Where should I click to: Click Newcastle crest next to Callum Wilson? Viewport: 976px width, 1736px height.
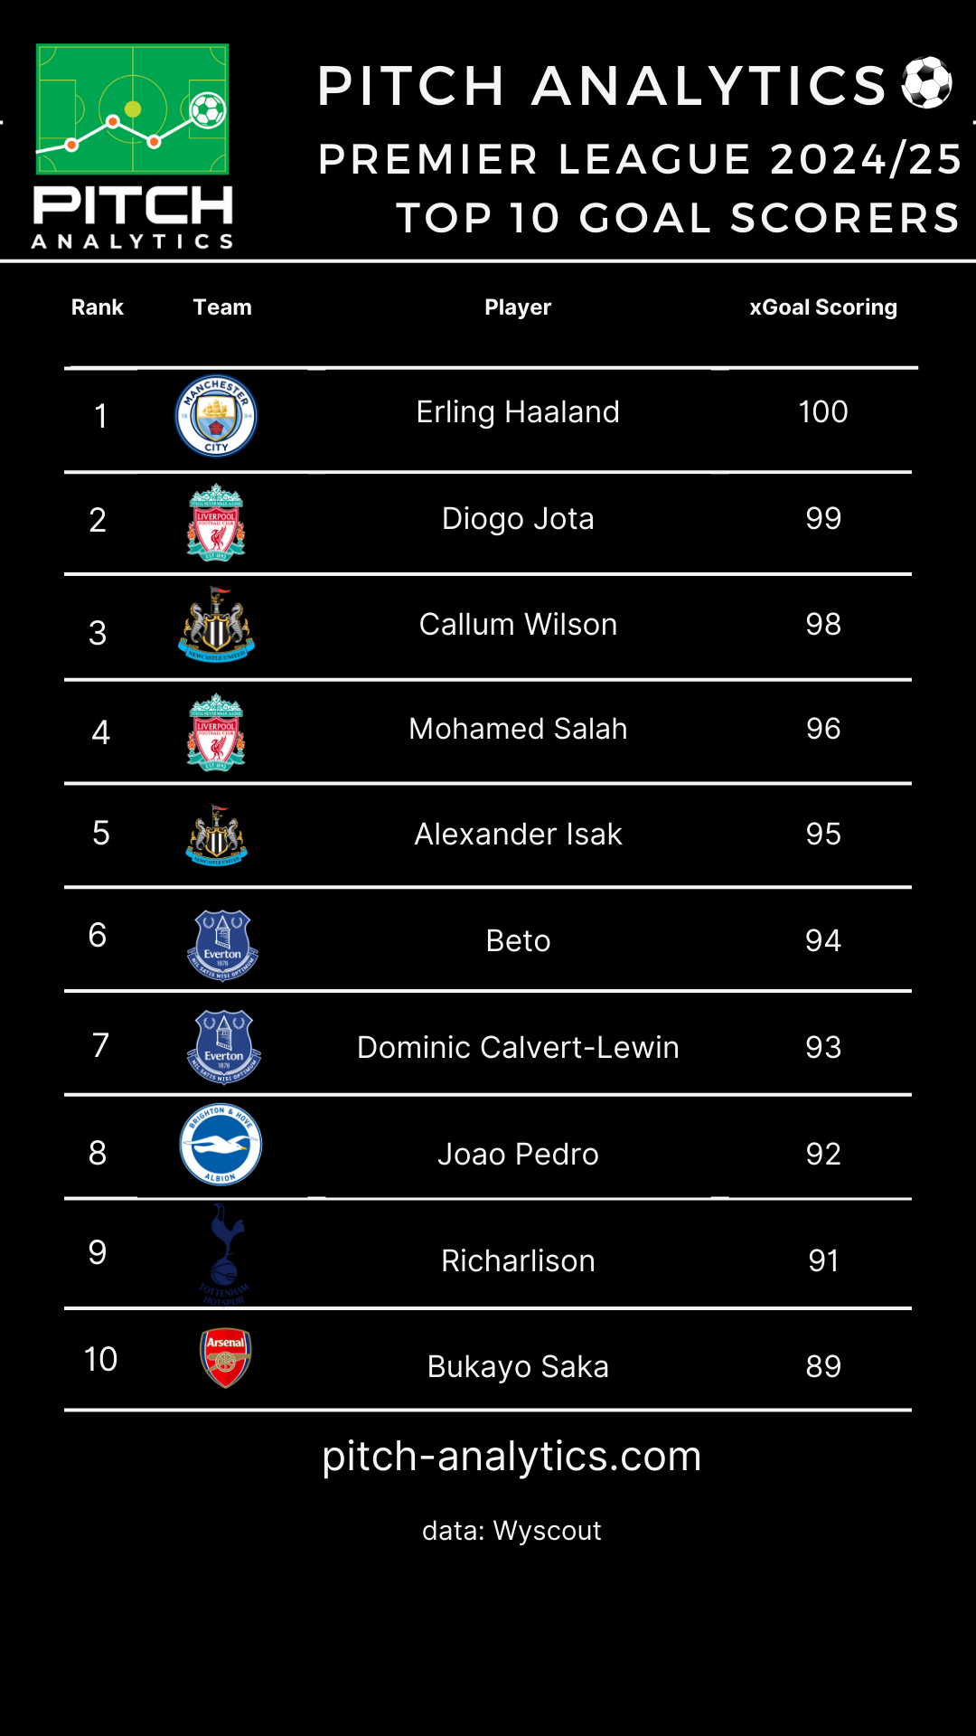click(216, 625)
